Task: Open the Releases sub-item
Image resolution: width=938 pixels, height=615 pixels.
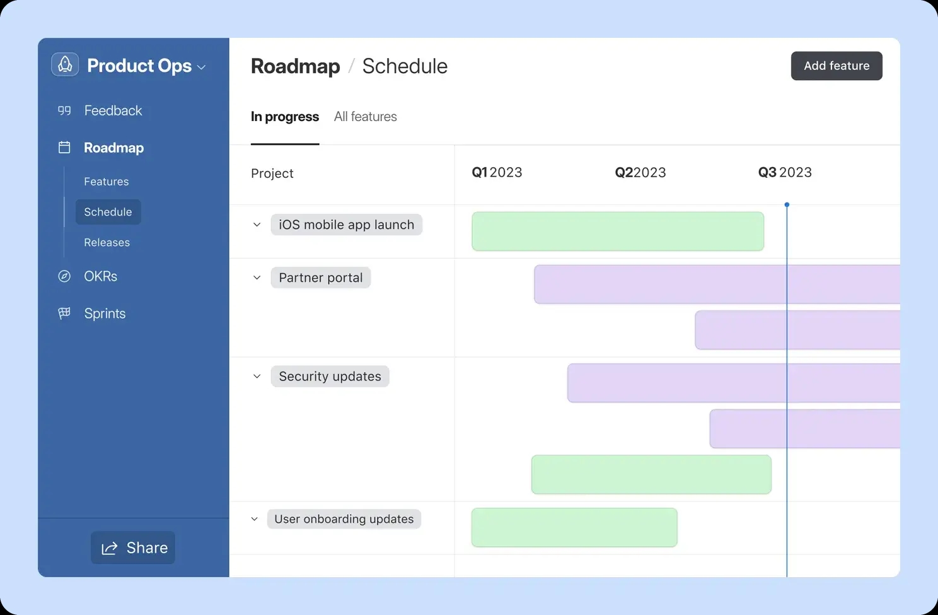Action: 107,242
